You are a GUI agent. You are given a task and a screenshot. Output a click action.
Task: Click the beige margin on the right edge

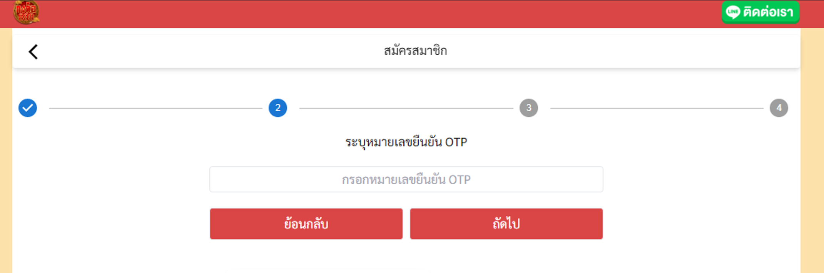(812, 154)
